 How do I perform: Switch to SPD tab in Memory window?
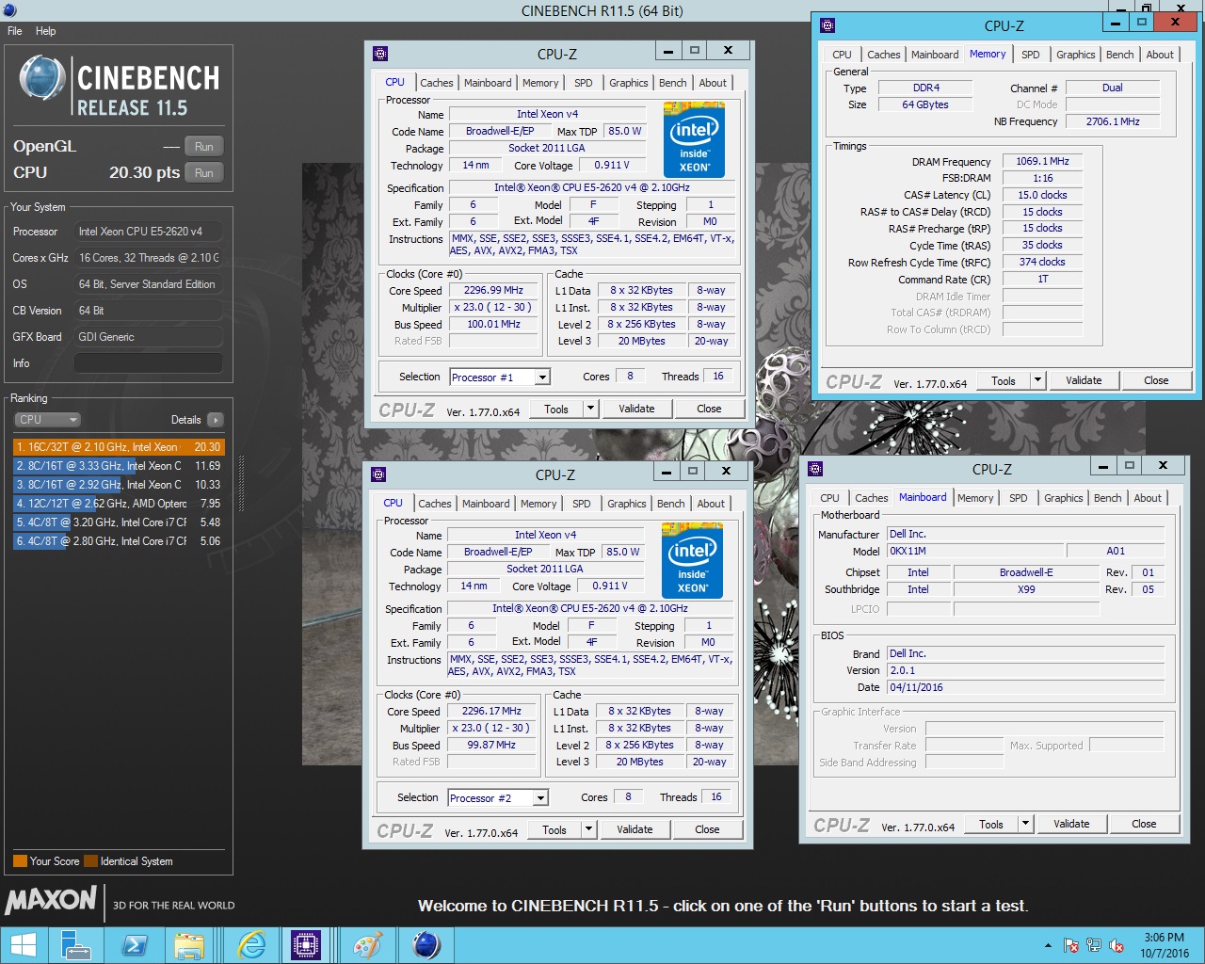[1031, 55]
